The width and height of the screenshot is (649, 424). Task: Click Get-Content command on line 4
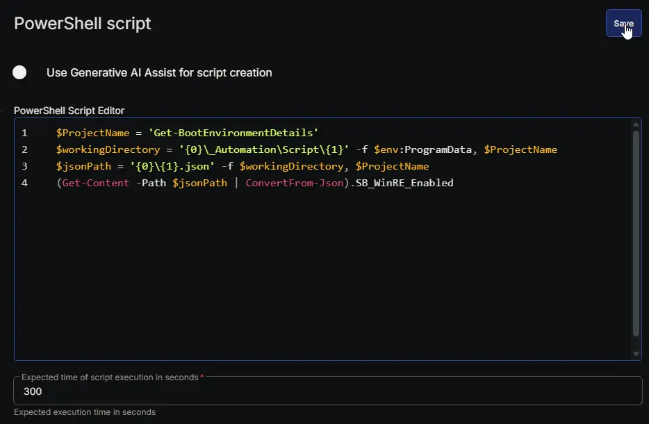[96, 183]
